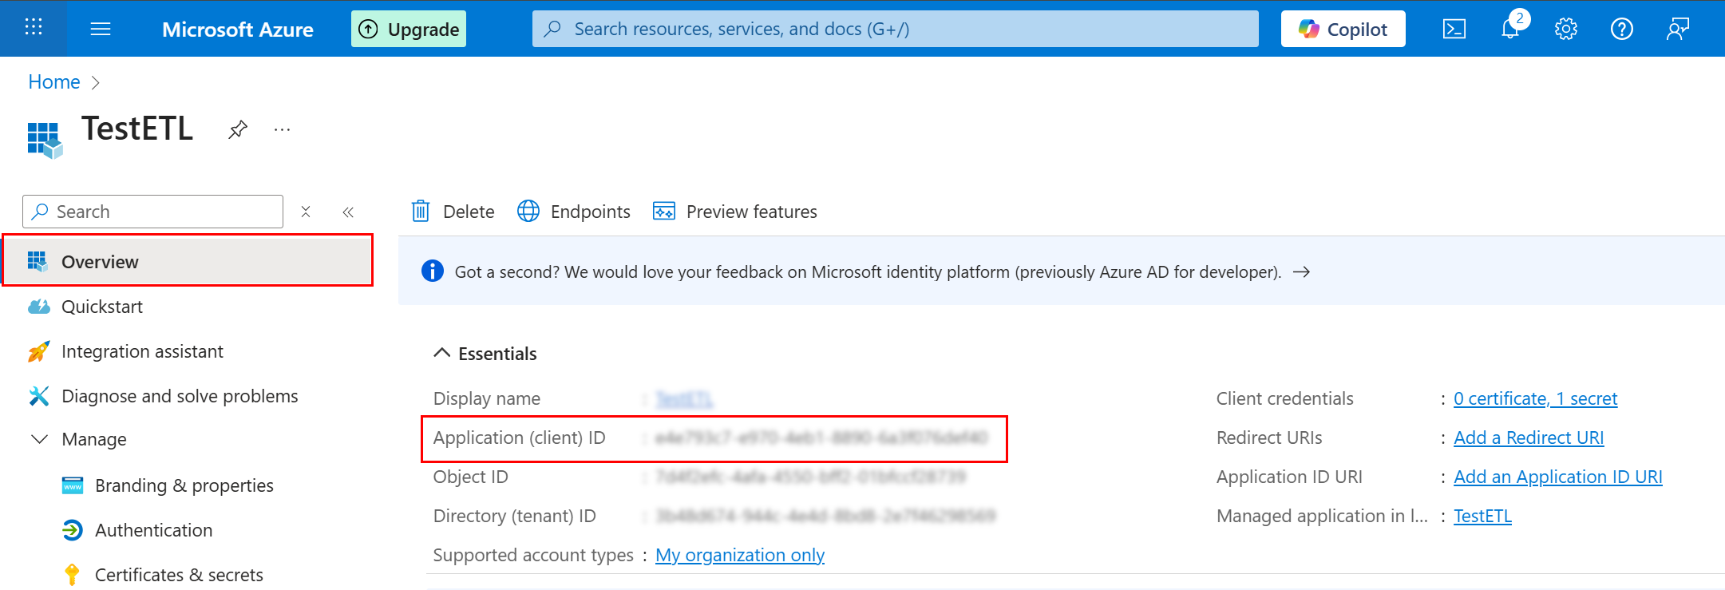Pin TestETL with the pin icon

tap(238, 129)
